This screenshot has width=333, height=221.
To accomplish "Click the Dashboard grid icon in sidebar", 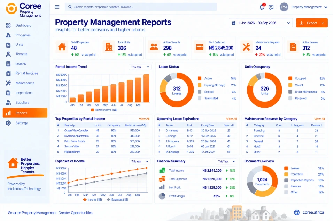I will (8, 25).
